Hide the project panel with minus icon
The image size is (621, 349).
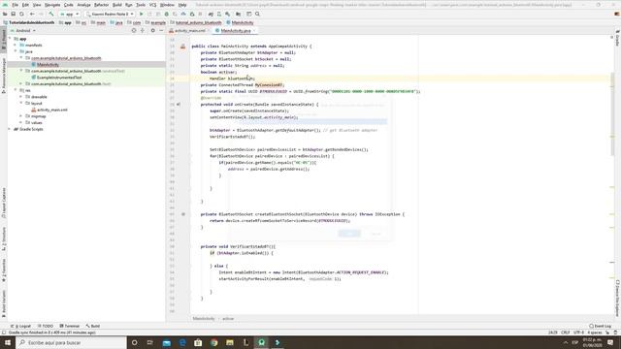[x=161, y=30]
